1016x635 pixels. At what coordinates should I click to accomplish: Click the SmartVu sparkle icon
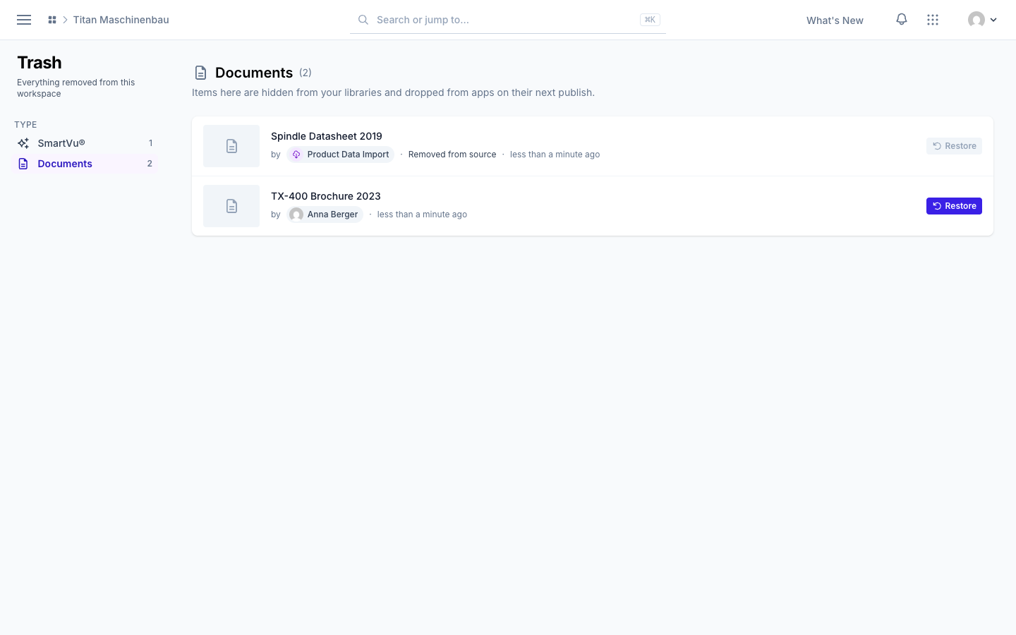coord(23,143)
